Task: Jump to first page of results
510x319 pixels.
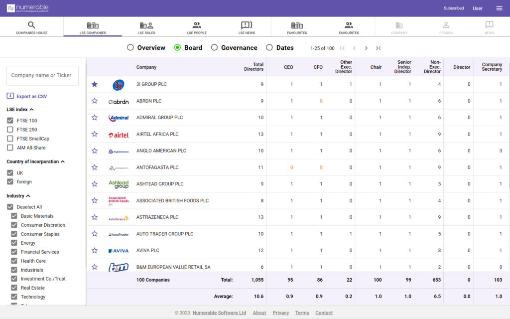Action: tap(343, 48)
